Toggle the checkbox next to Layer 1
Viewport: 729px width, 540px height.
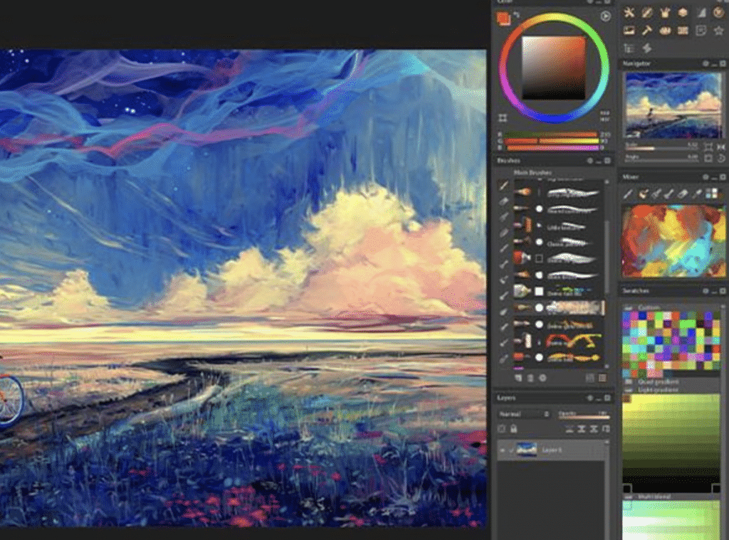[x=511, y=450]
